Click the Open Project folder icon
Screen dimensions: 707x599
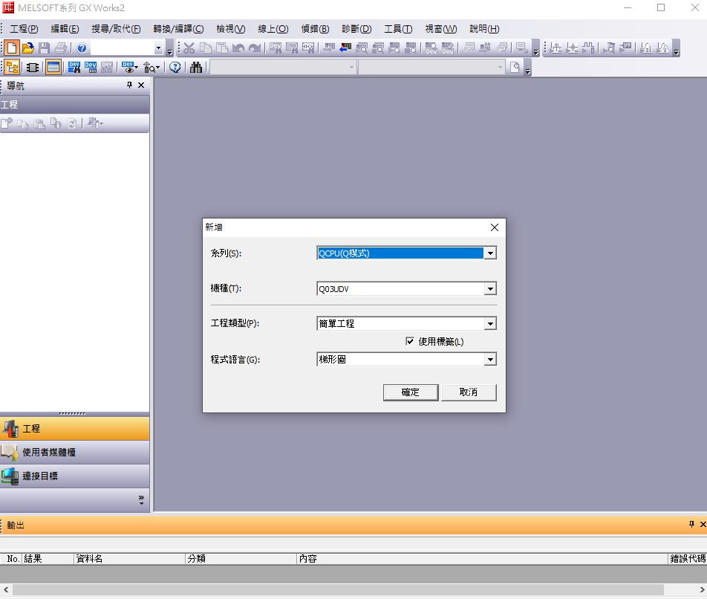coord(28,48)
